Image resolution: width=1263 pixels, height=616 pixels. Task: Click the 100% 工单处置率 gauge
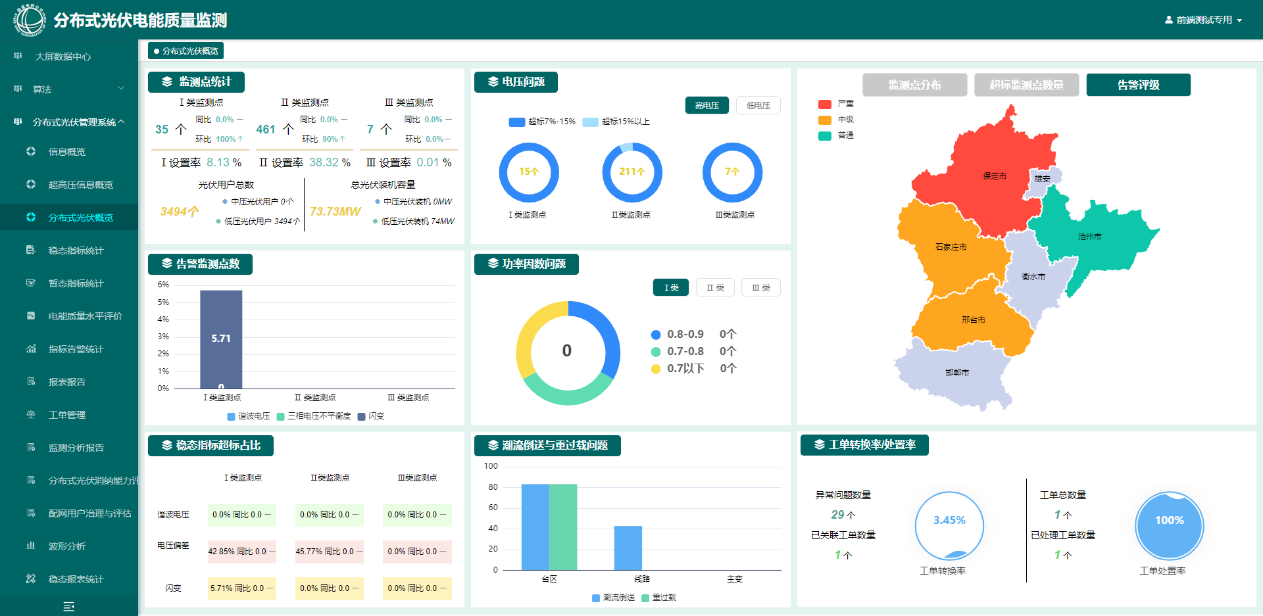pos(1170,525)
